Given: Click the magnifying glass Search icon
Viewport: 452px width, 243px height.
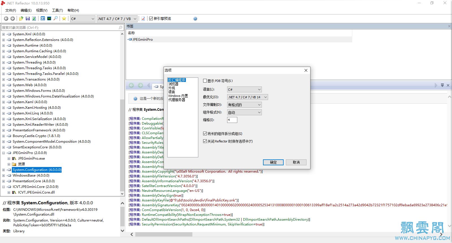Looking at the screenshot, I should 56,19.
